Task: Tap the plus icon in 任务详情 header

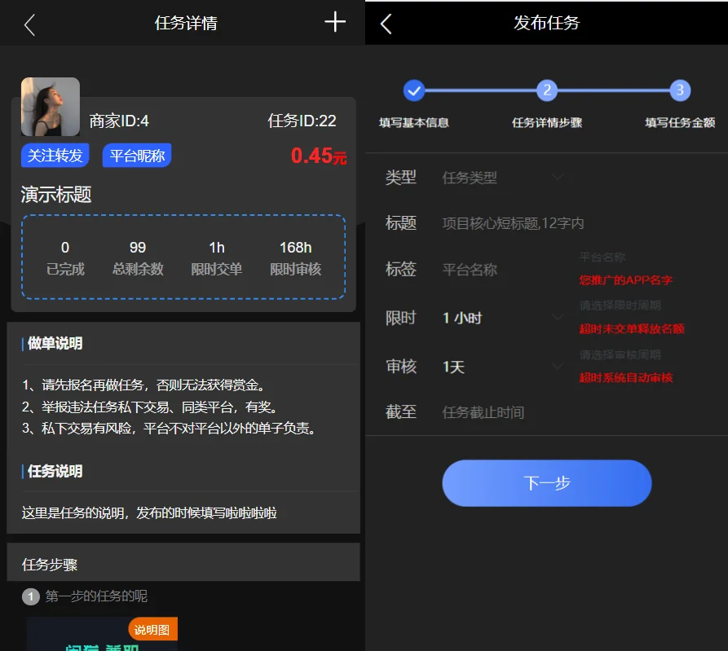Action: (335, 22)
